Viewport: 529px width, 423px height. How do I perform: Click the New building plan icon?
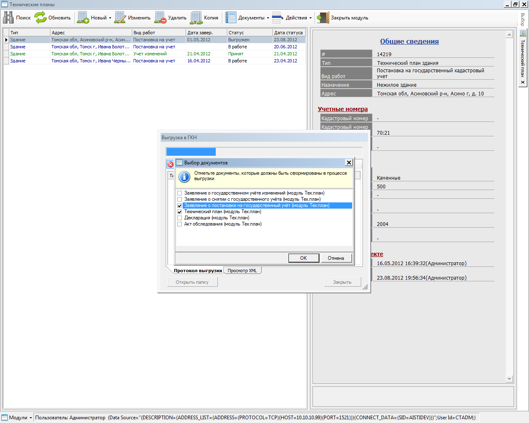[83, 18]
